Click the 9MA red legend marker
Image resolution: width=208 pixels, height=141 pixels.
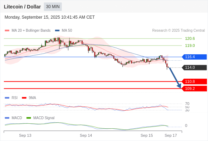(x=24, y=98)
